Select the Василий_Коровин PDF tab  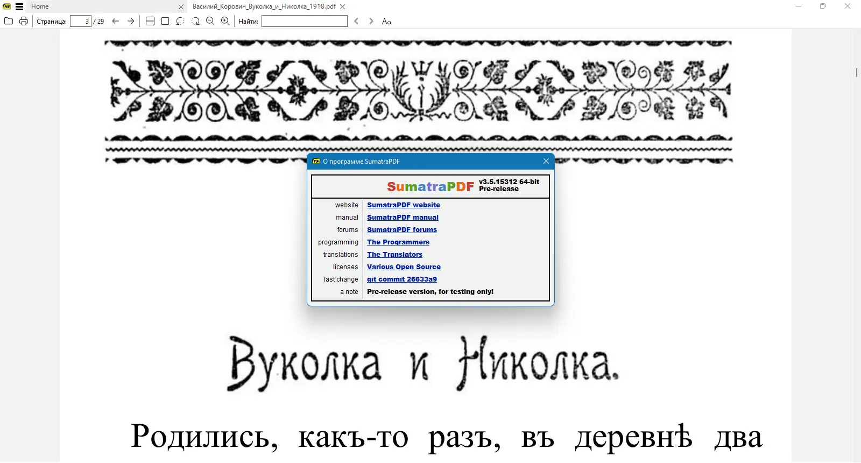click(264, 6)
